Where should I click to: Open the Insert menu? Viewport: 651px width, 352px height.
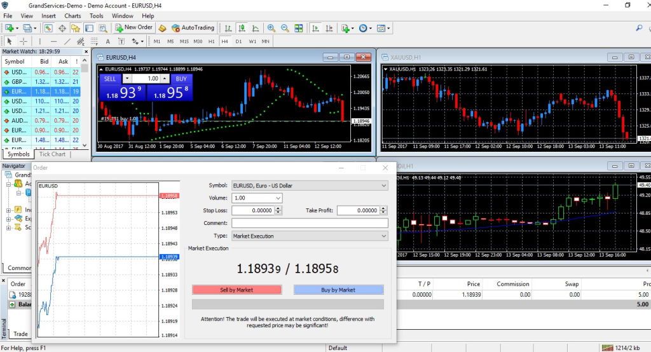coord(48,16)
